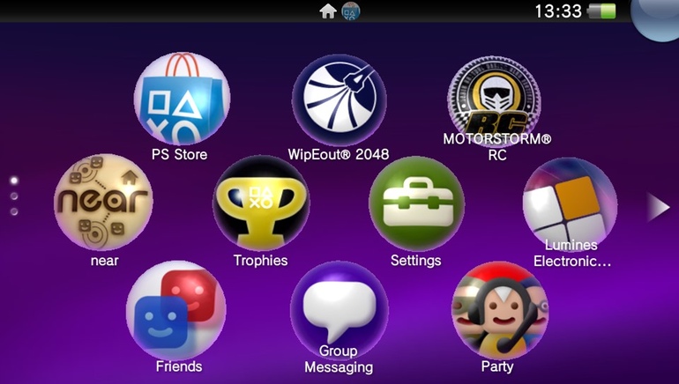Tap the app icon beside the home icon
The image size is (679, 384).
pos(350,11)
